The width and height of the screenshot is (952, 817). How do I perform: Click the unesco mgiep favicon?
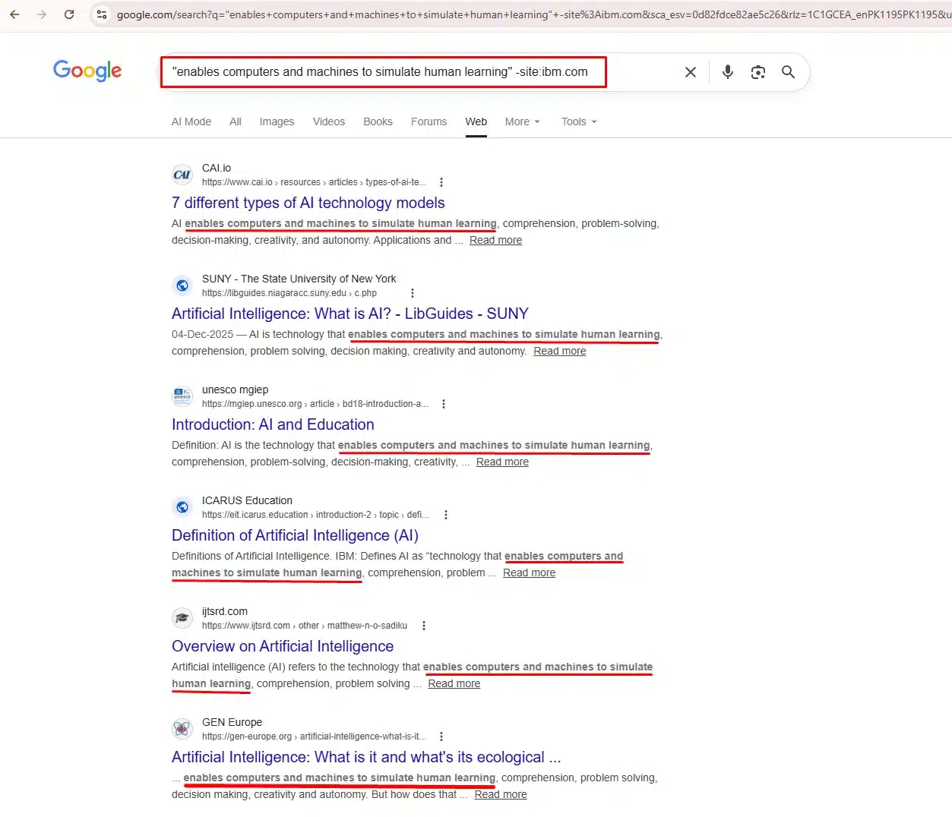[x=182, y=396]
